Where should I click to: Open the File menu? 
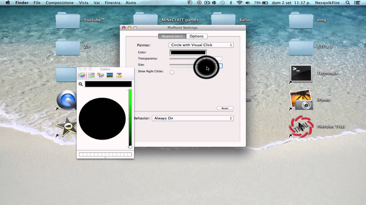[x=37, y=3]
